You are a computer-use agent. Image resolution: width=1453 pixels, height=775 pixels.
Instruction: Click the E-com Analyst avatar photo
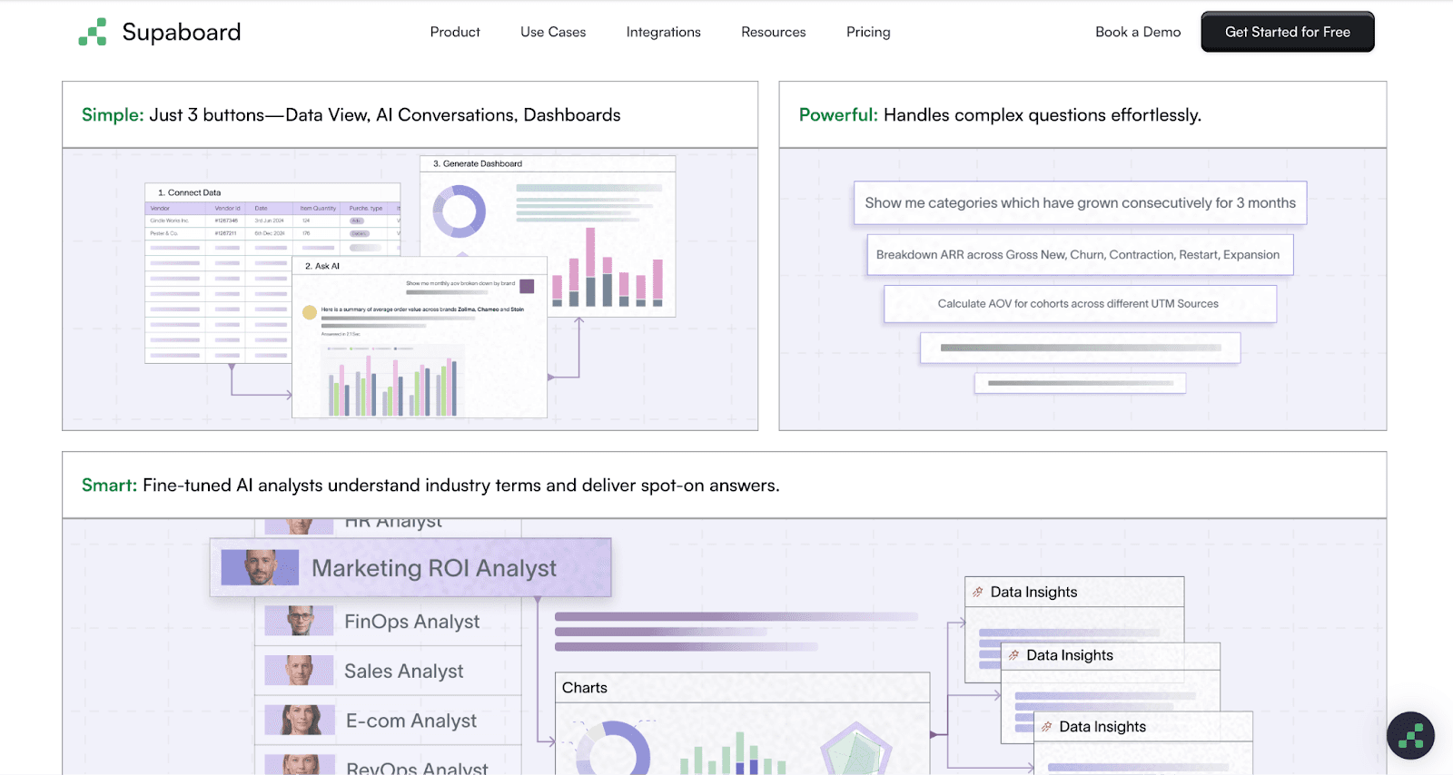pos(300,720)
